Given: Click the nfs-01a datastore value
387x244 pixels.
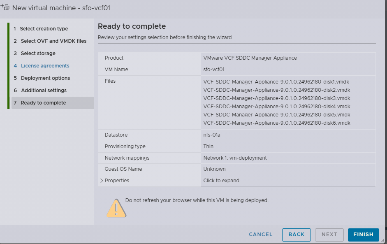Looking at the screenshot, I should click(212, 135).
